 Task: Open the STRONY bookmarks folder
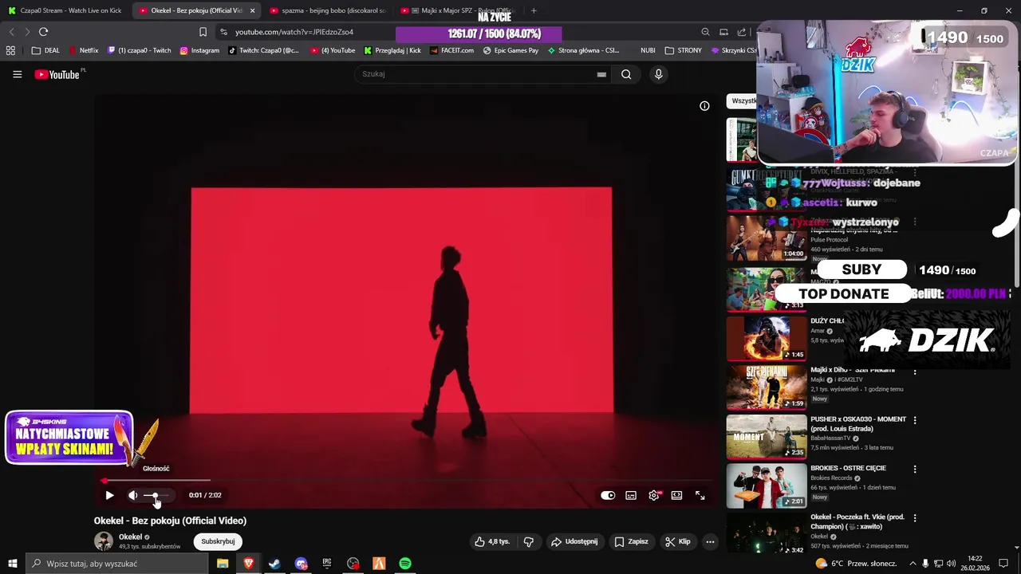tap(683, 50)
